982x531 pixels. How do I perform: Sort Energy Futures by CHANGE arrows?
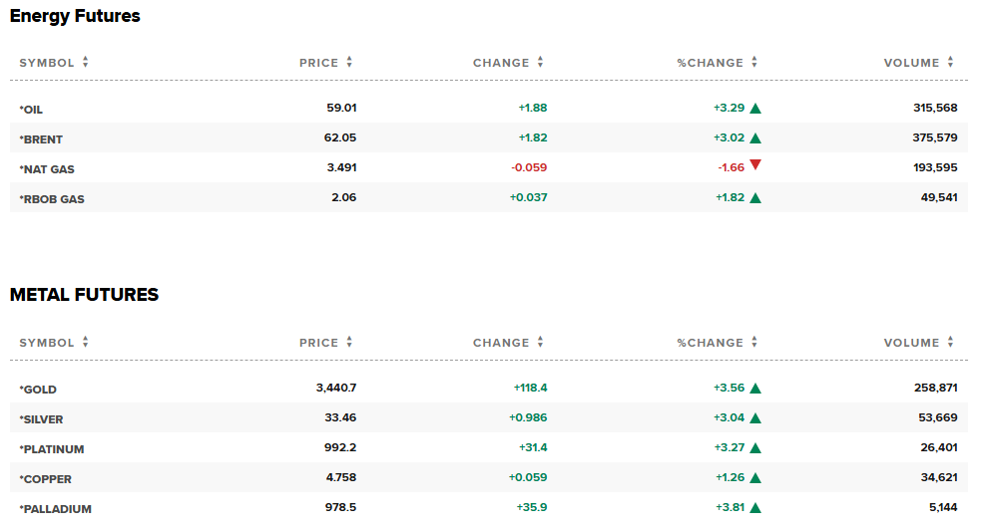[541, 62]
